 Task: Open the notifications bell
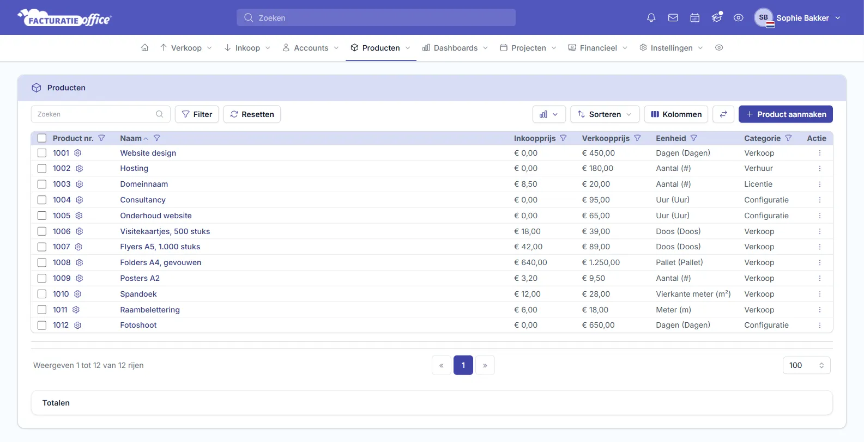(x=651, y=18)
